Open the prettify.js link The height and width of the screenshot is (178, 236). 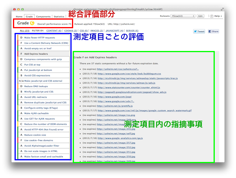[x=115, y=106]
